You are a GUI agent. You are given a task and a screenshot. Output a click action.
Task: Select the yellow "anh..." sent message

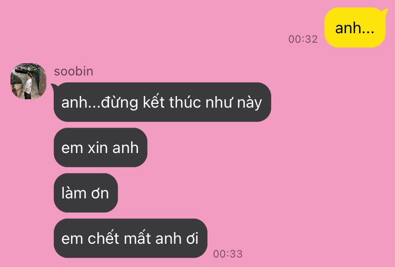[355, 27]
